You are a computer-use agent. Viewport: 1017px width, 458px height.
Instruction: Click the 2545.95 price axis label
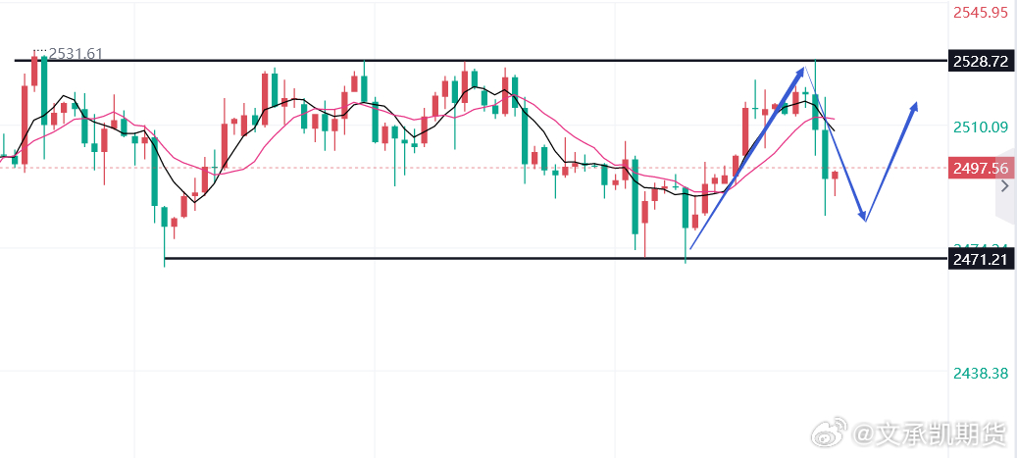click(x=980, y=13)
